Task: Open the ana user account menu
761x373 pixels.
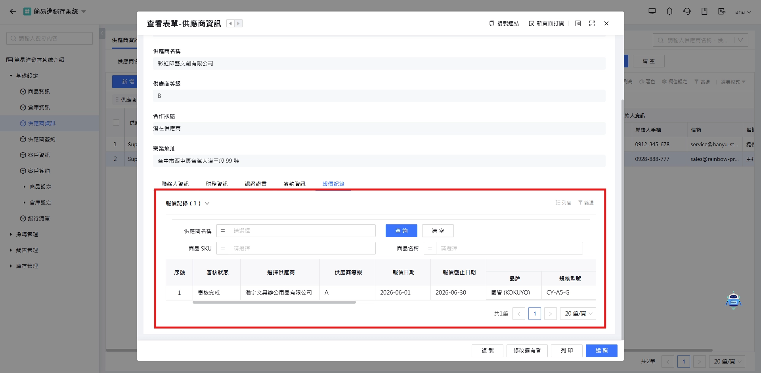Action: pos(743,12)
